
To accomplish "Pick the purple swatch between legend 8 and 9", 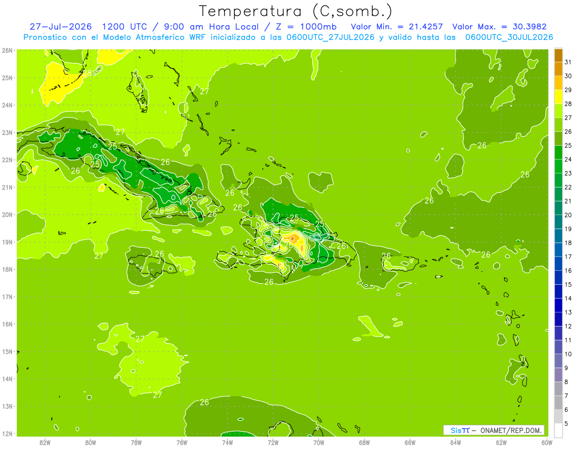I will click(x=559, y=374).
